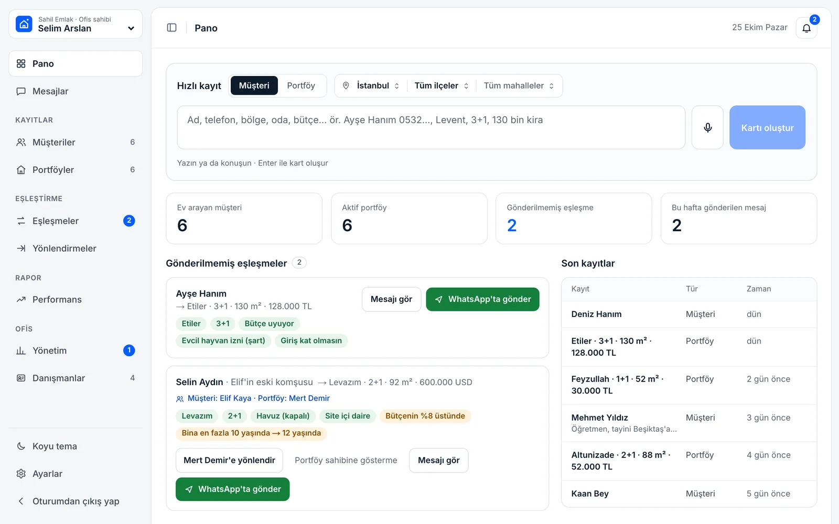Open the Deniz Hanım record row
Image resolution: width=839 pixels, height=524 pixels.
pos(689,314)
